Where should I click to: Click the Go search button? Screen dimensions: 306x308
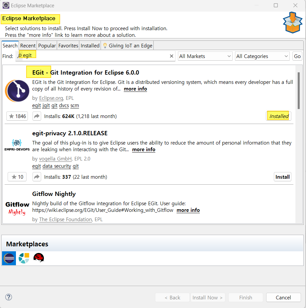(x=297, y=56)
